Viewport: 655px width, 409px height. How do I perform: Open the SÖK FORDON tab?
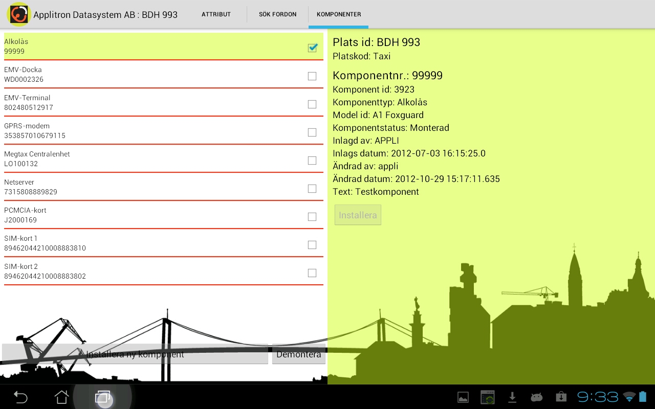click(x=277, y=14)
